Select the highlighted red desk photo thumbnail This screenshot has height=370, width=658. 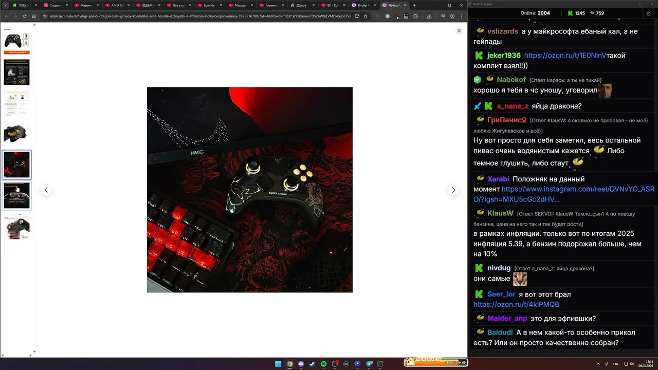(x=16, y=164)
